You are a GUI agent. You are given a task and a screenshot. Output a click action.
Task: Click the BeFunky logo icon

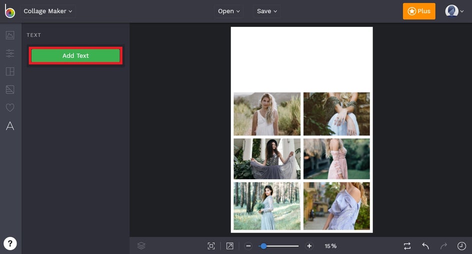click(x=9, y=11)
